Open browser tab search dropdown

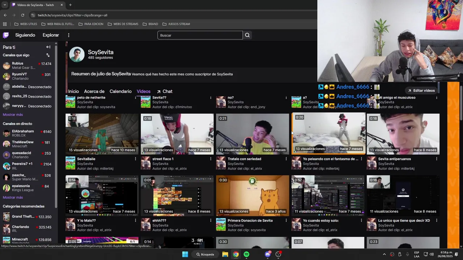(x=4, y=5)
